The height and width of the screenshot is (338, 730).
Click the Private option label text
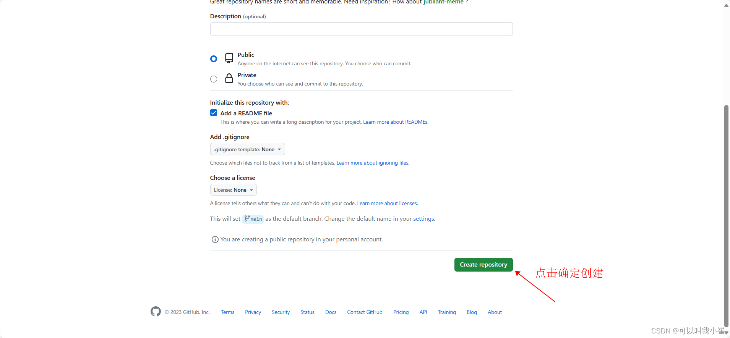247,75
